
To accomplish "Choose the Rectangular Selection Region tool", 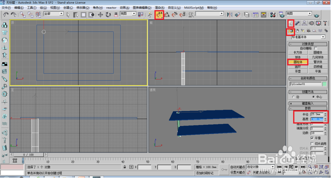I will point(83,14).
